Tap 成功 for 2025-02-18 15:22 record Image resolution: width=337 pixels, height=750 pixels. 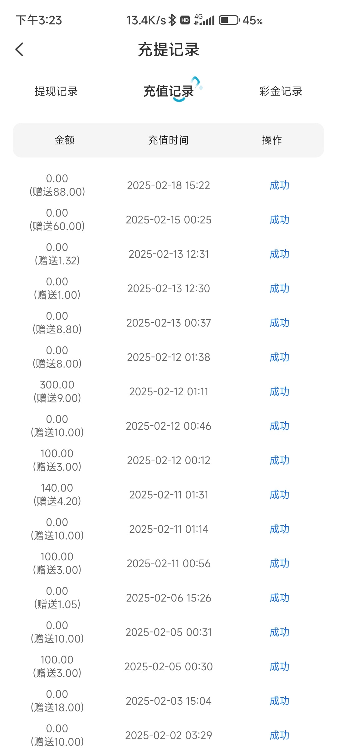point(279,185)
